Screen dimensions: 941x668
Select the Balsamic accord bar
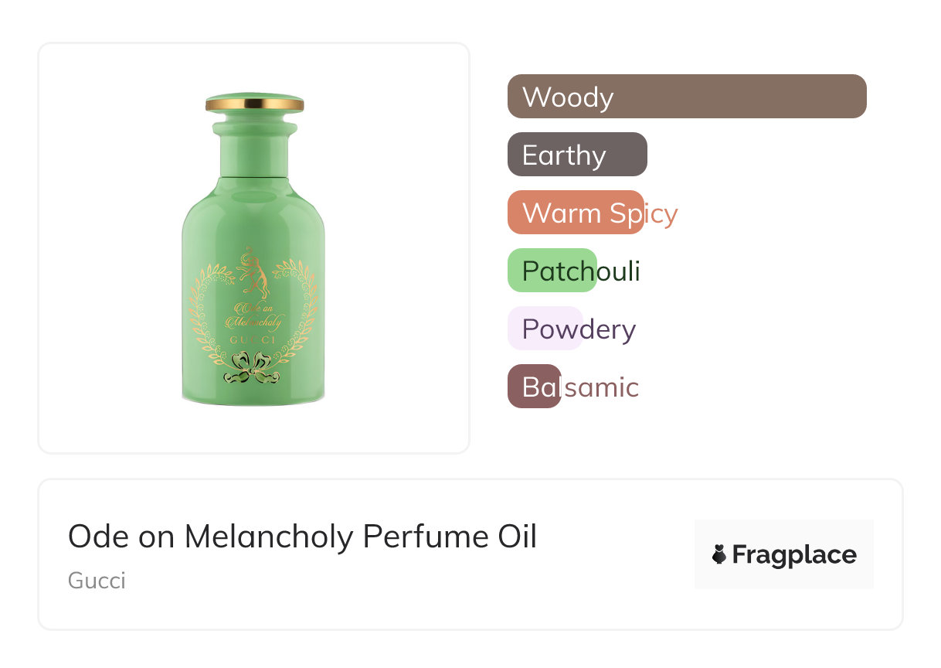[534, 387]
